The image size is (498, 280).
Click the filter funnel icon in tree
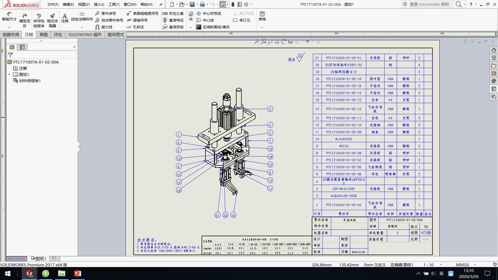pos(11,55)
